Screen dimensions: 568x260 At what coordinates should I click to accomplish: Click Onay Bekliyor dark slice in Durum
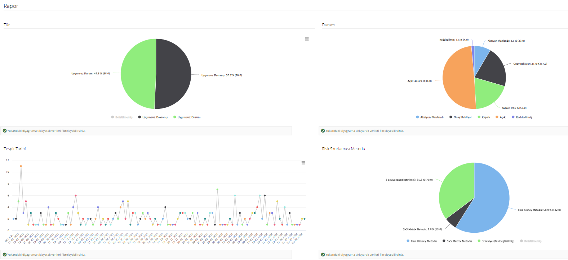493,69
